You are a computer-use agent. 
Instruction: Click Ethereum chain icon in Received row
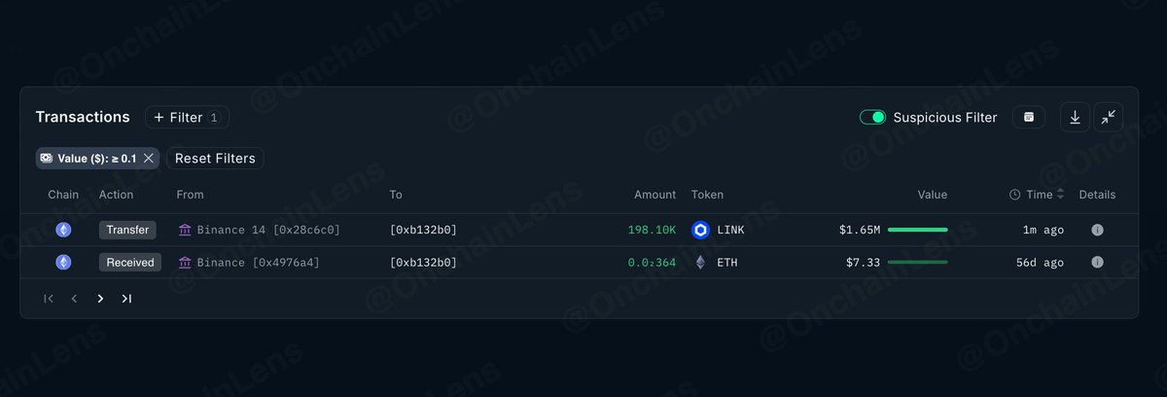coord(63,263)
